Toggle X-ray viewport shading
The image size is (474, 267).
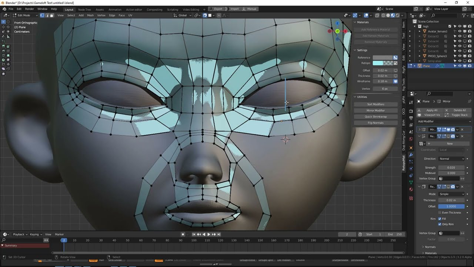377,15
